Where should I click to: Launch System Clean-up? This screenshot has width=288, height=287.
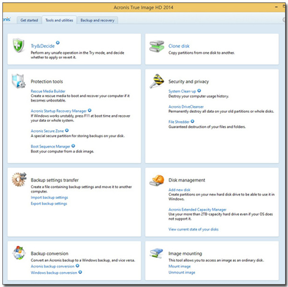pos(182,91)
